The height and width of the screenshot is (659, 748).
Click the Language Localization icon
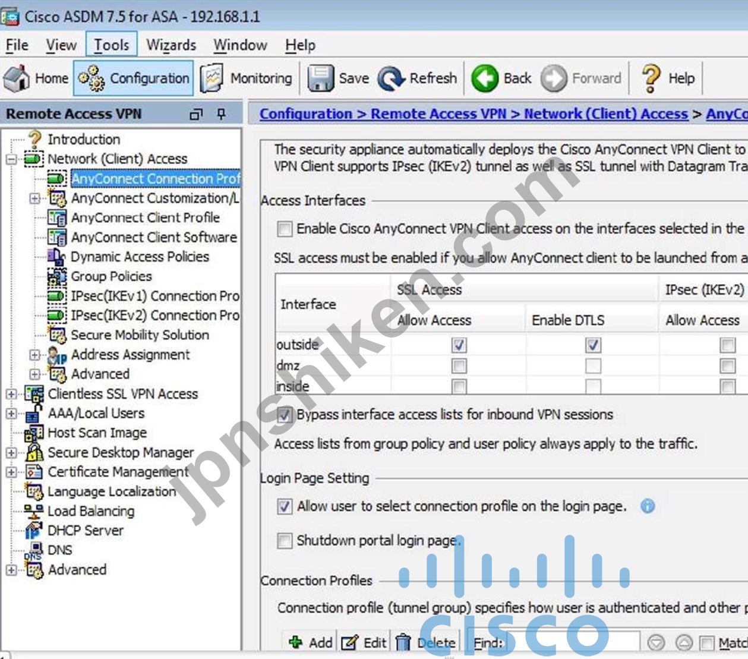(34, 491)
